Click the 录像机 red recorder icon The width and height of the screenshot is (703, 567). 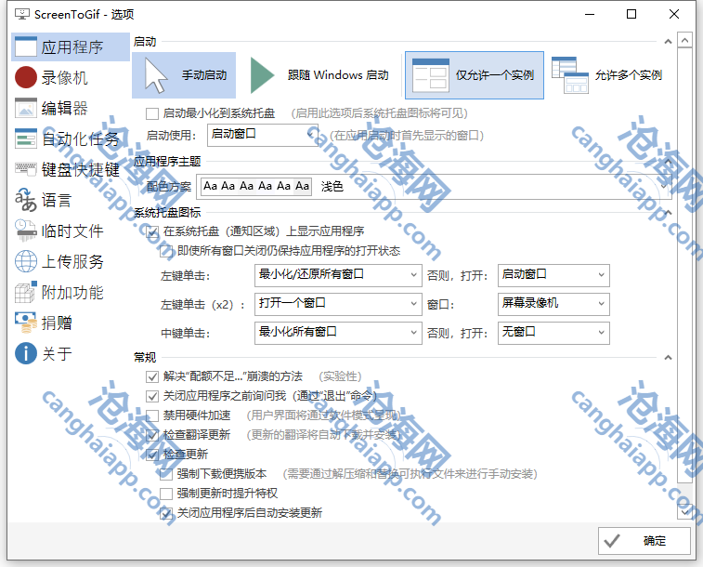click(x=26, y=77)
